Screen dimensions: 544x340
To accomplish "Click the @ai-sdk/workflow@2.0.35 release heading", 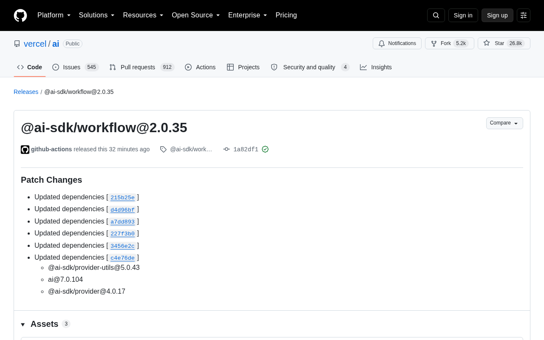I will [104, 127].
